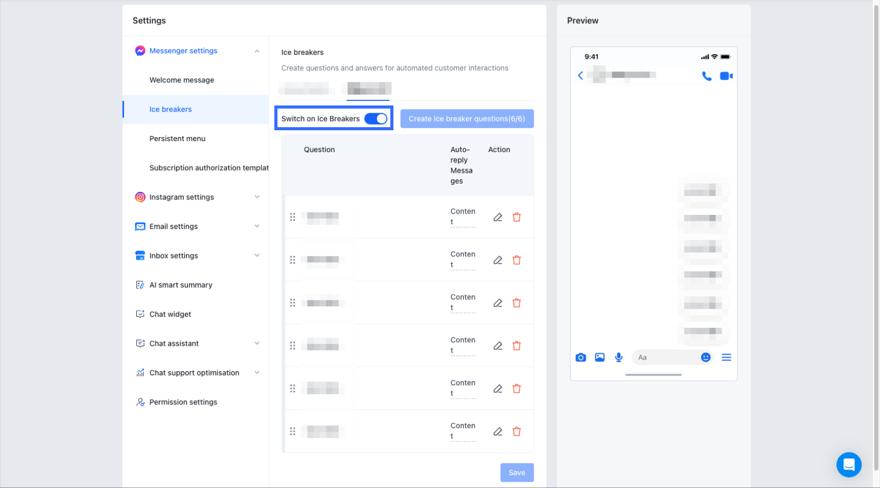Click the Aa message input in the preview
The width and height of the screenshot is (880, 488).
click(665, 357)
